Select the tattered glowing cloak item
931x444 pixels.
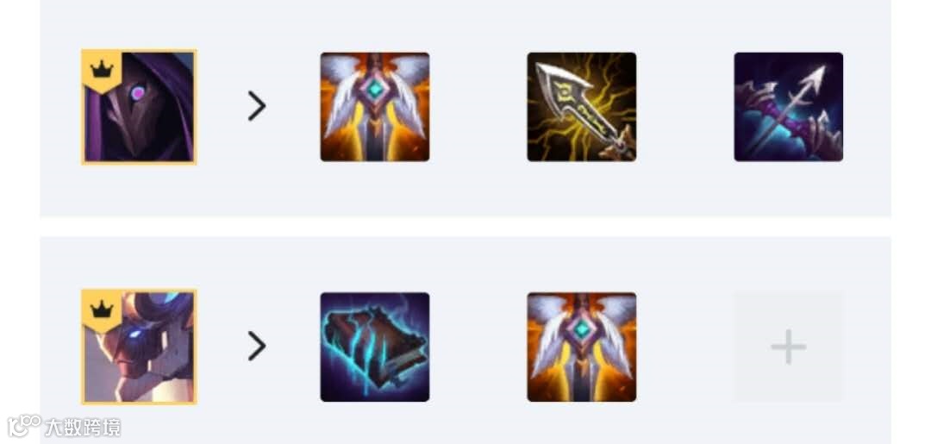tap(375, 347)
